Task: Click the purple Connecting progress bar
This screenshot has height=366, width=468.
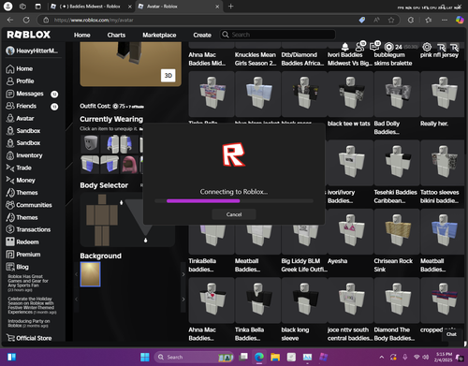Action: tap(203, 201)
